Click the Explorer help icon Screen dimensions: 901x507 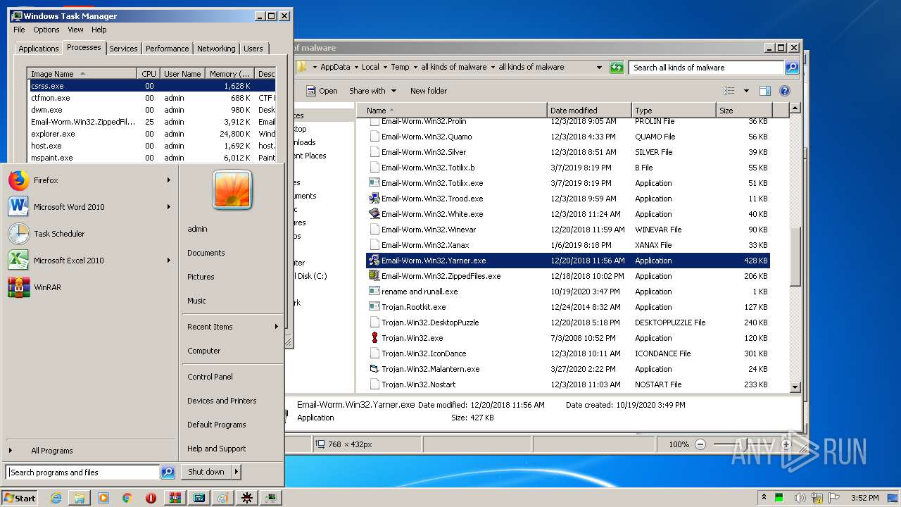(785, 91)
